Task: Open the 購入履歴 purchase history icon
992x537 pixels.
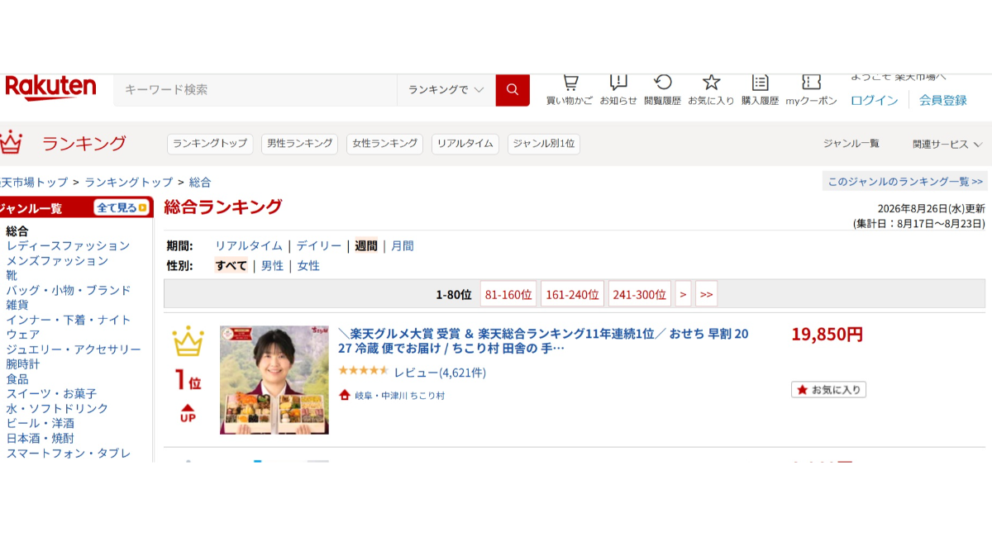Action: [x=760, y=82]
